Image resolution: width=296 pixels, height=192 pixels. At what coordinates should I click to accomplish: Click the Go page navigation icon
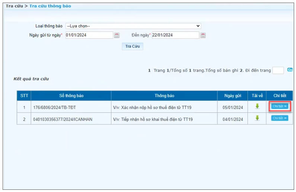(x=290, y=70)
